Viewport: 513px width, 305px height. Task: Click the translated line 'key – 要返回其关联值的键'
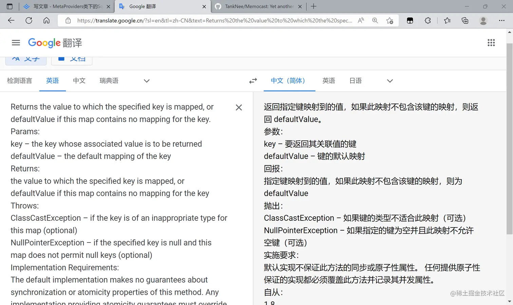click(310, 144)
